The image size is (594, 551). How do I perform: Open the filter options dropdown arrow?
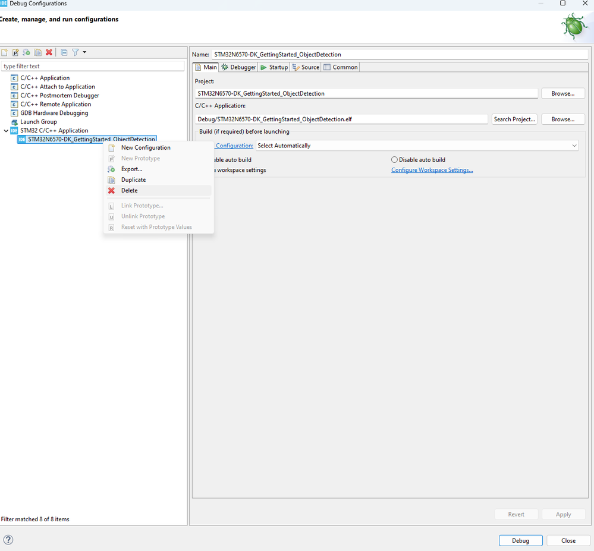pos(84,52)
